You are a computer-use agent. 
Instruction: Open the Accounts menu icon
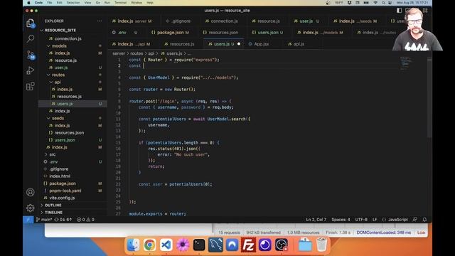point(30,192)
